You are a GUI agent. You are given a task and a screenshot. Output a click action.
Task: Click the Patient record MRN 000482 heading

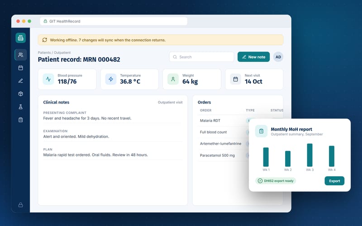coord(79,60)
